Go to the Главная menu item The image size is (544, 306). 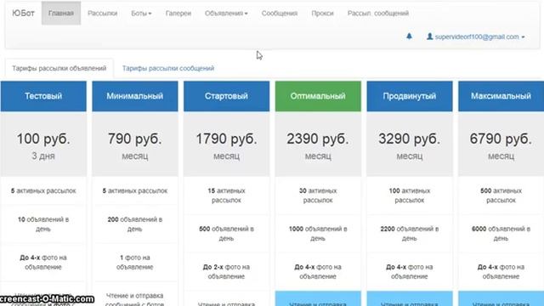coord(61,14)
